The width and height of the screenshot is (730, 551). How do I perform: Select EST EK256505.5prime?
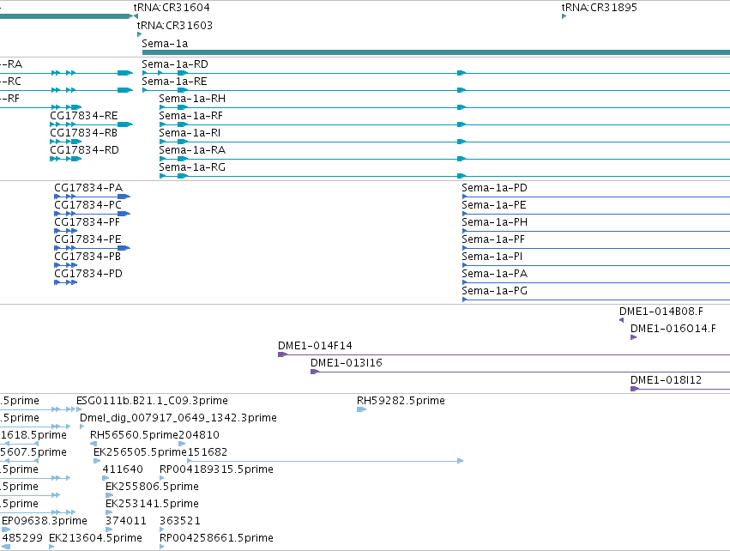click(x=140, y=452)
